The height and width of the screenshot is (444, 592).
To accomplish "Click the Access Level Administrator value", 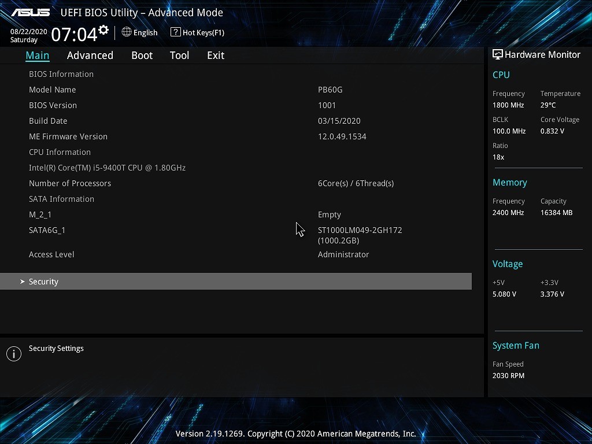I will coord(343,254).
